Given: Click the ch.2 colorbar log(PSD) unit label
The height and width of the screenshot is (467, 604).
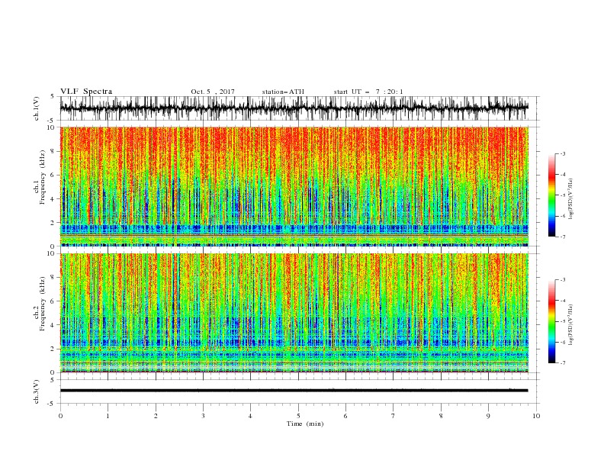Looking at the screenshot, I should (x=570, y=325).
